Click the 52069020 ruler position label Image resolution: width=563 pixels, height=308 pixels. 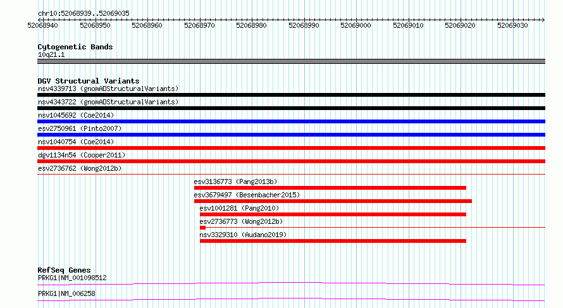point(461,25)
